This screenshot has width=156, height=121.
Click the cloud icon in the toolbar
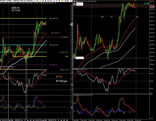click(x=31, y=1)
